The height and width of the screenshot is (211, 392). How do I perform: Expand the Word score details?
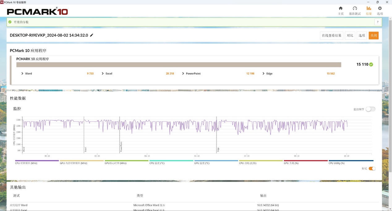coord(23,74)
